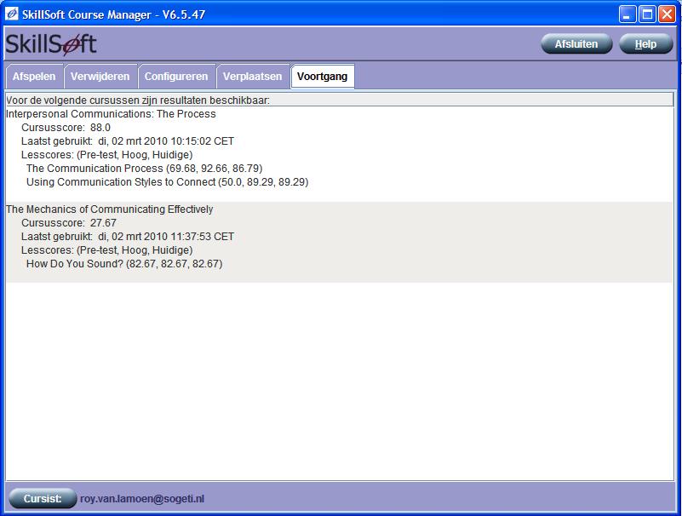The width and height of the screenshot is (682, 516).
Task: Select the Configureren tab
Action: [x=176, y=77]
